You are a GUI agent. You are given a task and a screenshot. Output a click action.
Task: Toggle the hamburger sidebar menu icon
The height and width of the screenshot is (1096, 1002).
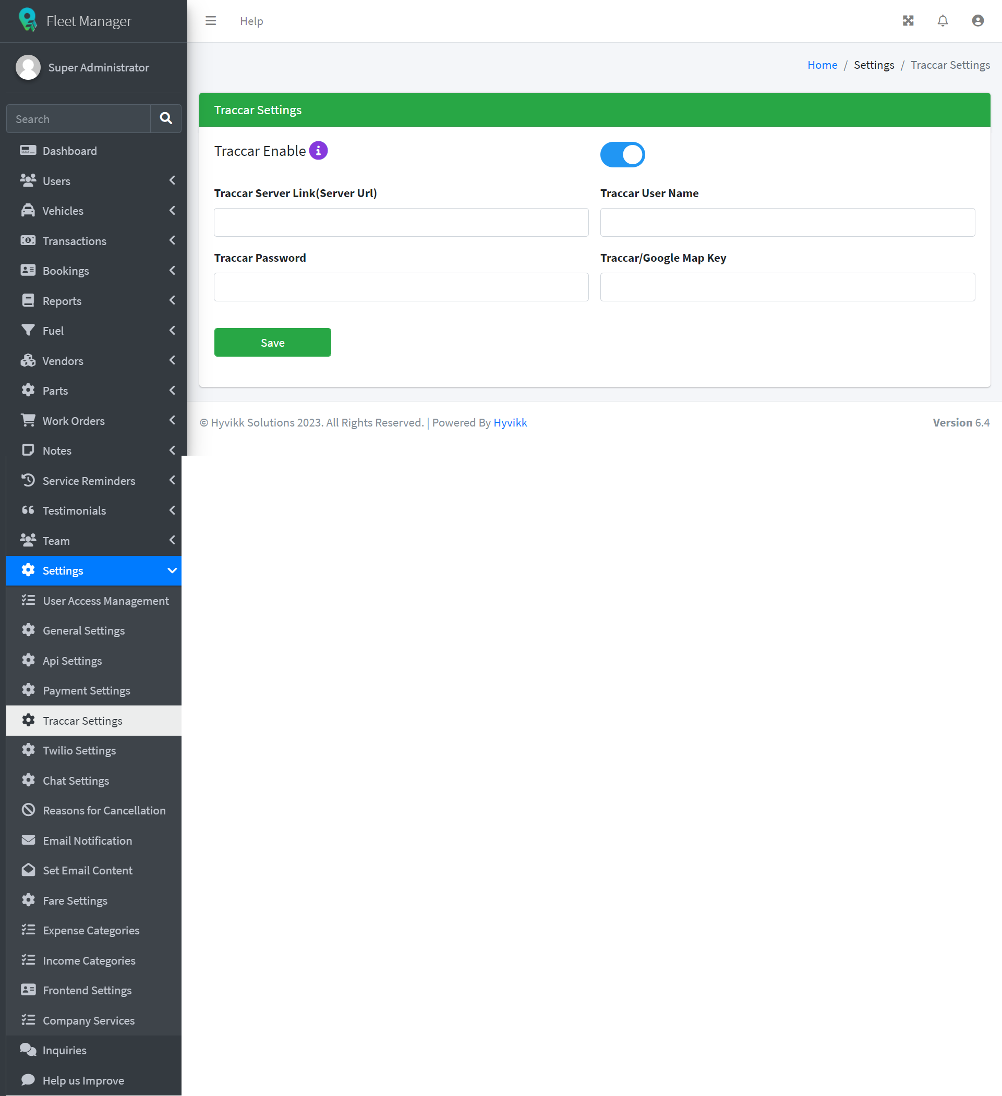tap(211, 21)
